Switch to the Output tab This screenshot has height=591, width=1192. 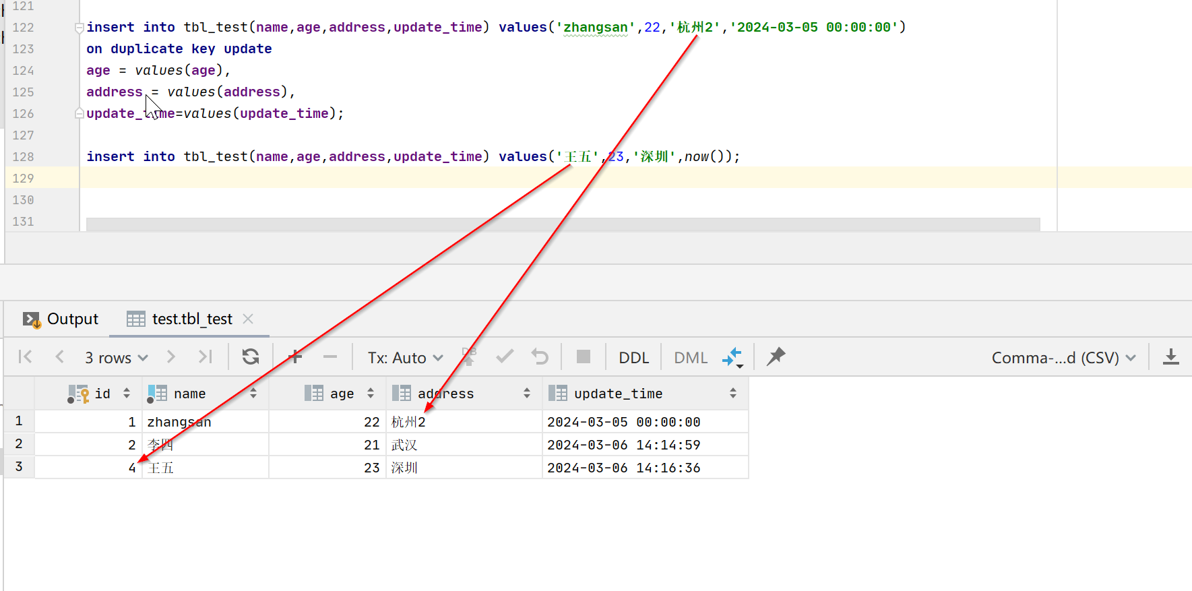click(x=61, y=319)
